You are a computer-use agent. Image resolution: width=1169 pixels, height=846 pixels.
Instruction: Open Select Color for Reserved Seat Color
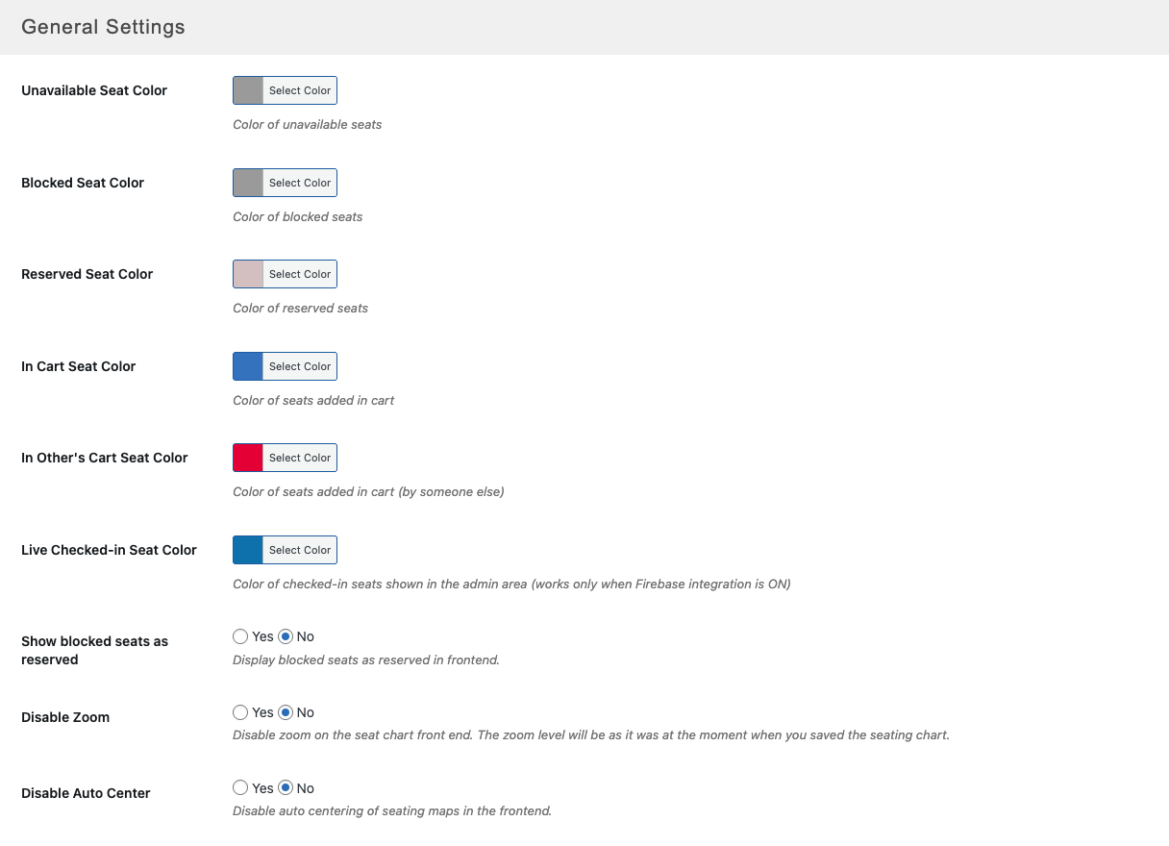(300, 274)
